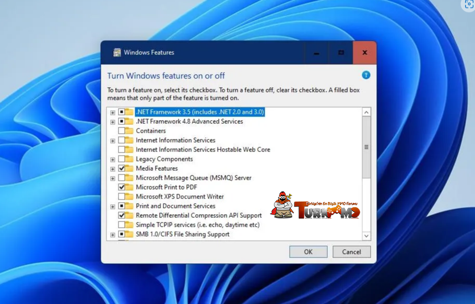Uncheck the Media Features checkbox
Image resolution: width=475 pixels, height=304 pixels.
click(122, 168)
